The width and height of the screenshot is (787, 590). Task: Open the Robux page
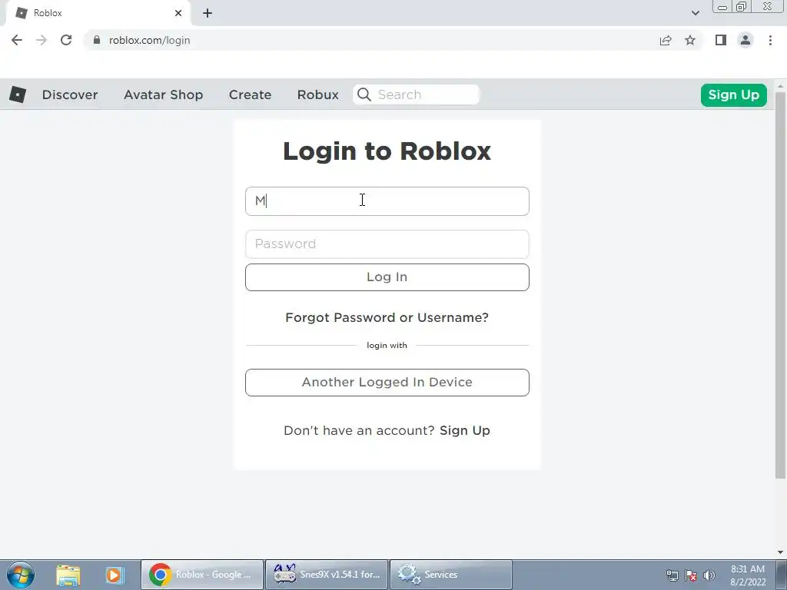(317, 94)
